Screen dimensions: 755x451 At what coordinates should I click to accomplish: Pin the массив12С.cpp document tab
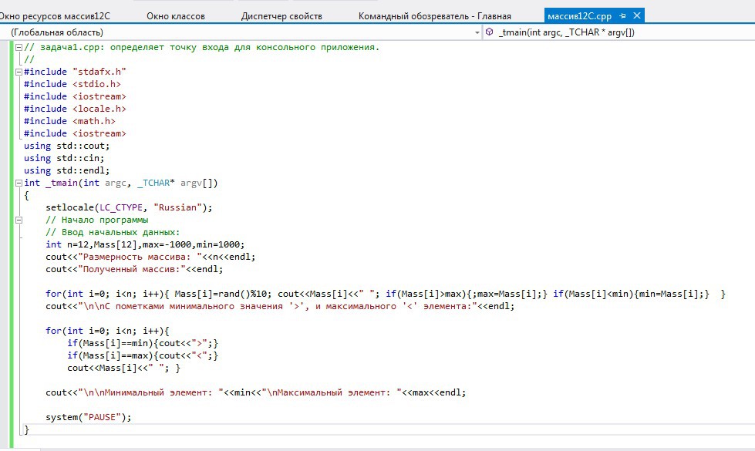[x=623, y=15]
